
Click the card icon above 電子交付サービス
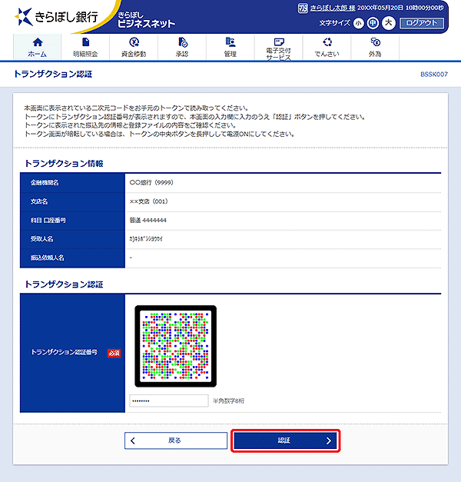click(279, 42)
